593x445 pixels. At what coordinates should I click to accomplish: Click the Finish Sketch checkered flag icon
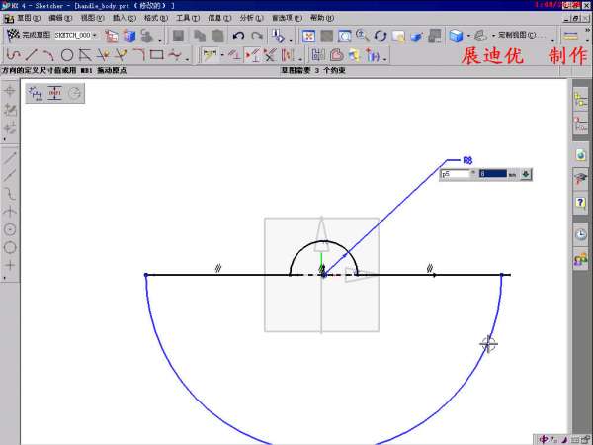[x=13, y=35]
